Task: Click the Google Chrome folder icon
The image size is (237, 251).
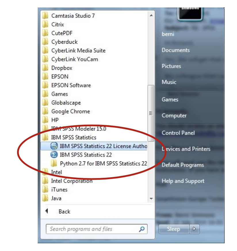Action: [x=45, y=111]
